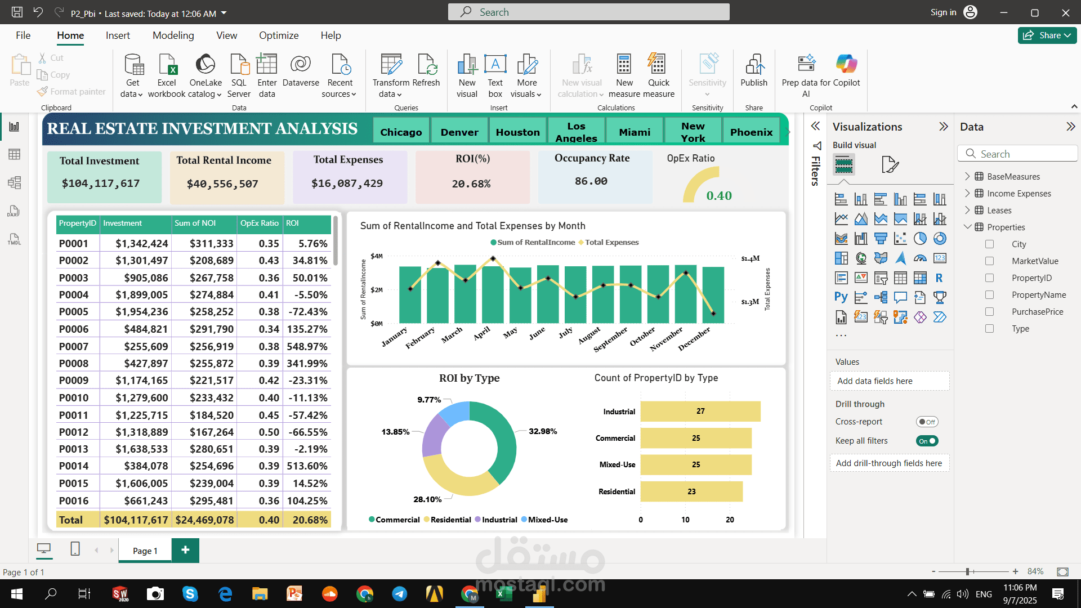1081x608 pixels.
Task: Expand the Leases table
Action: (x=967, y=210)
